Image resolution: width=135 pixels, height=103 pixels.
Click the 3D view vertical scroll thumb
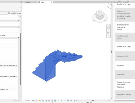click(x=112, y=52)
